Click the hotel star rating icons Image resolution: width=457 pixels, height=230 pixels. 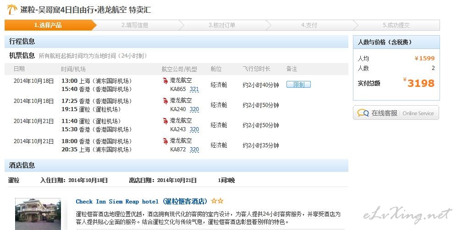click(x=217, y=201)
